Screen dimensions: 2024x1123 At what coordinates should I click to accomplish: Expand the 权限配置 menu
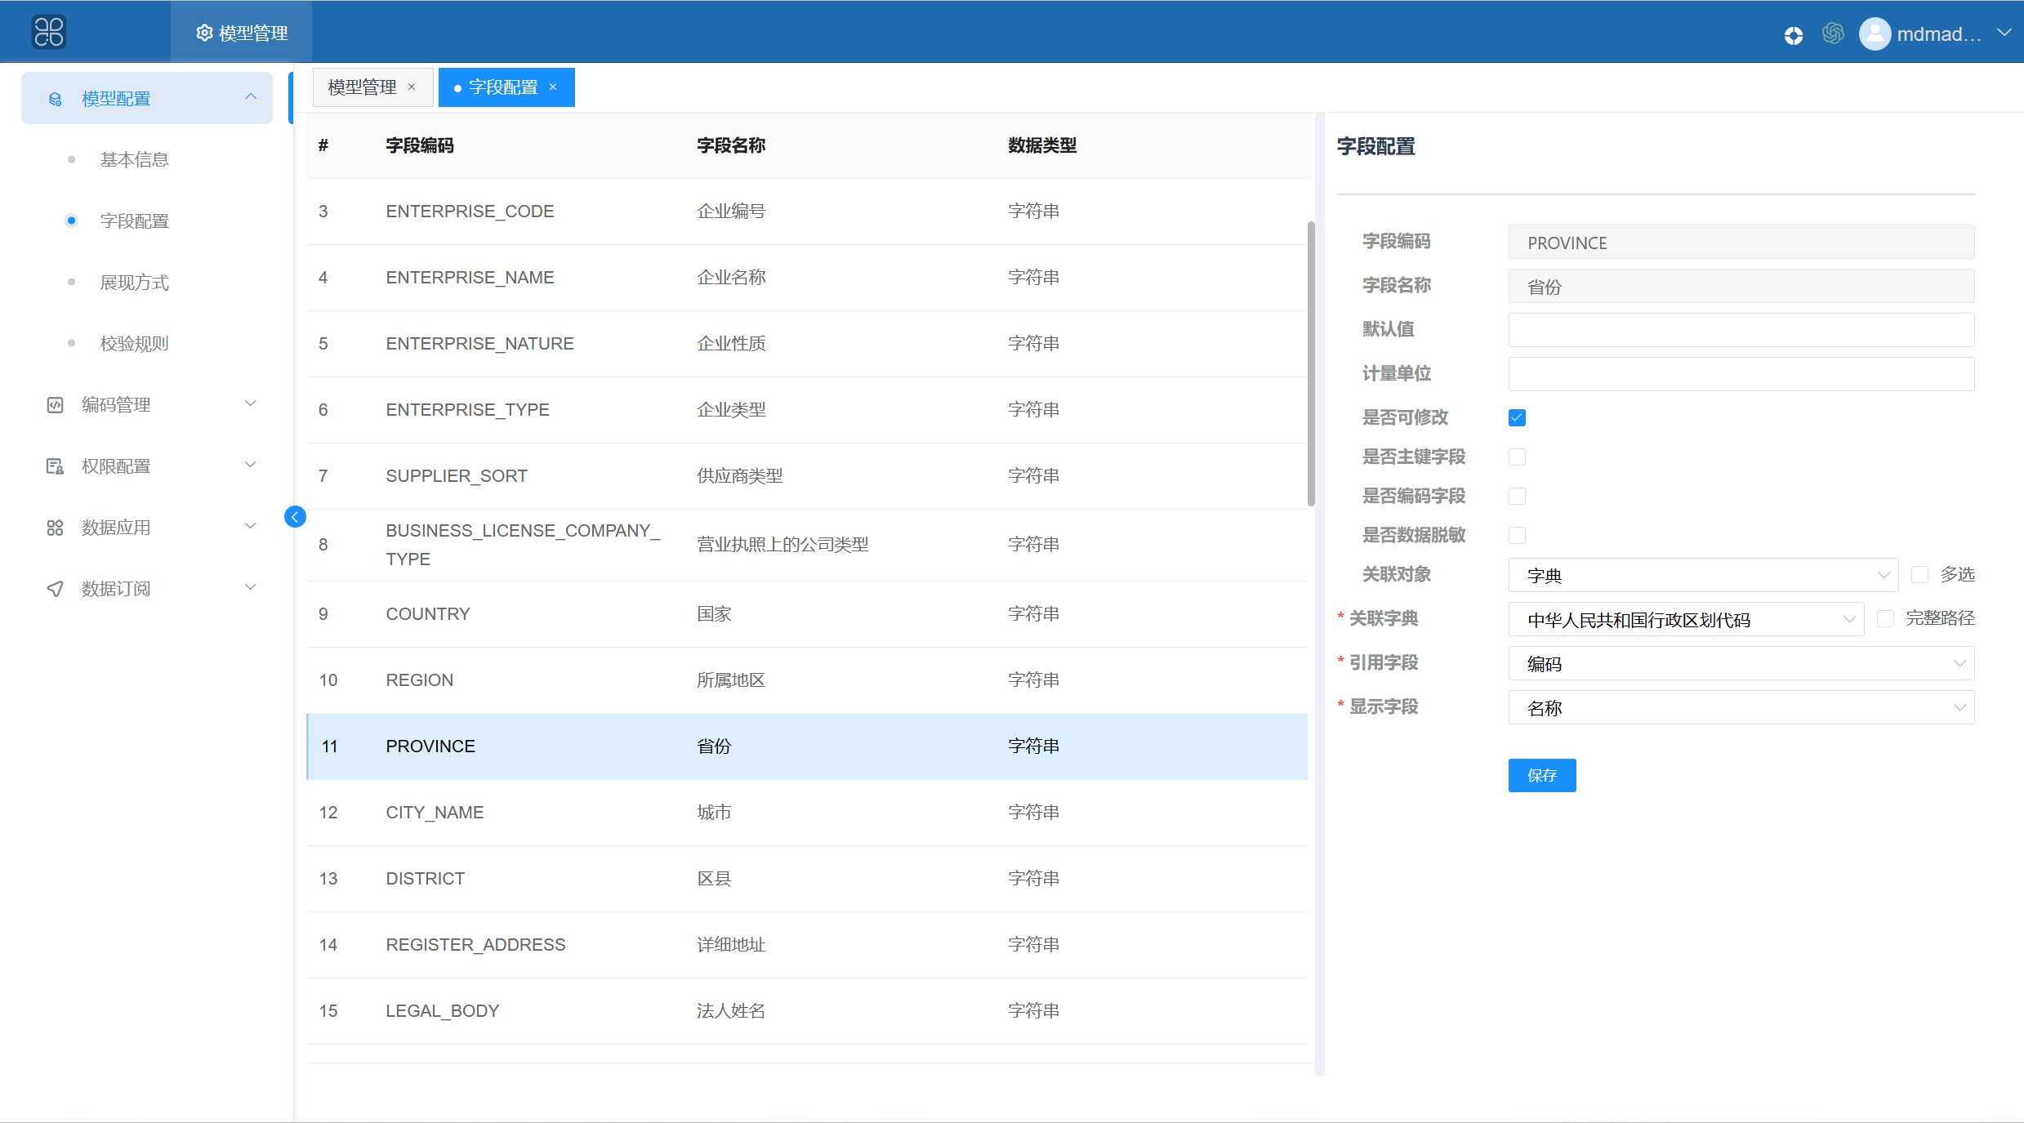click(x=251, y=465)
